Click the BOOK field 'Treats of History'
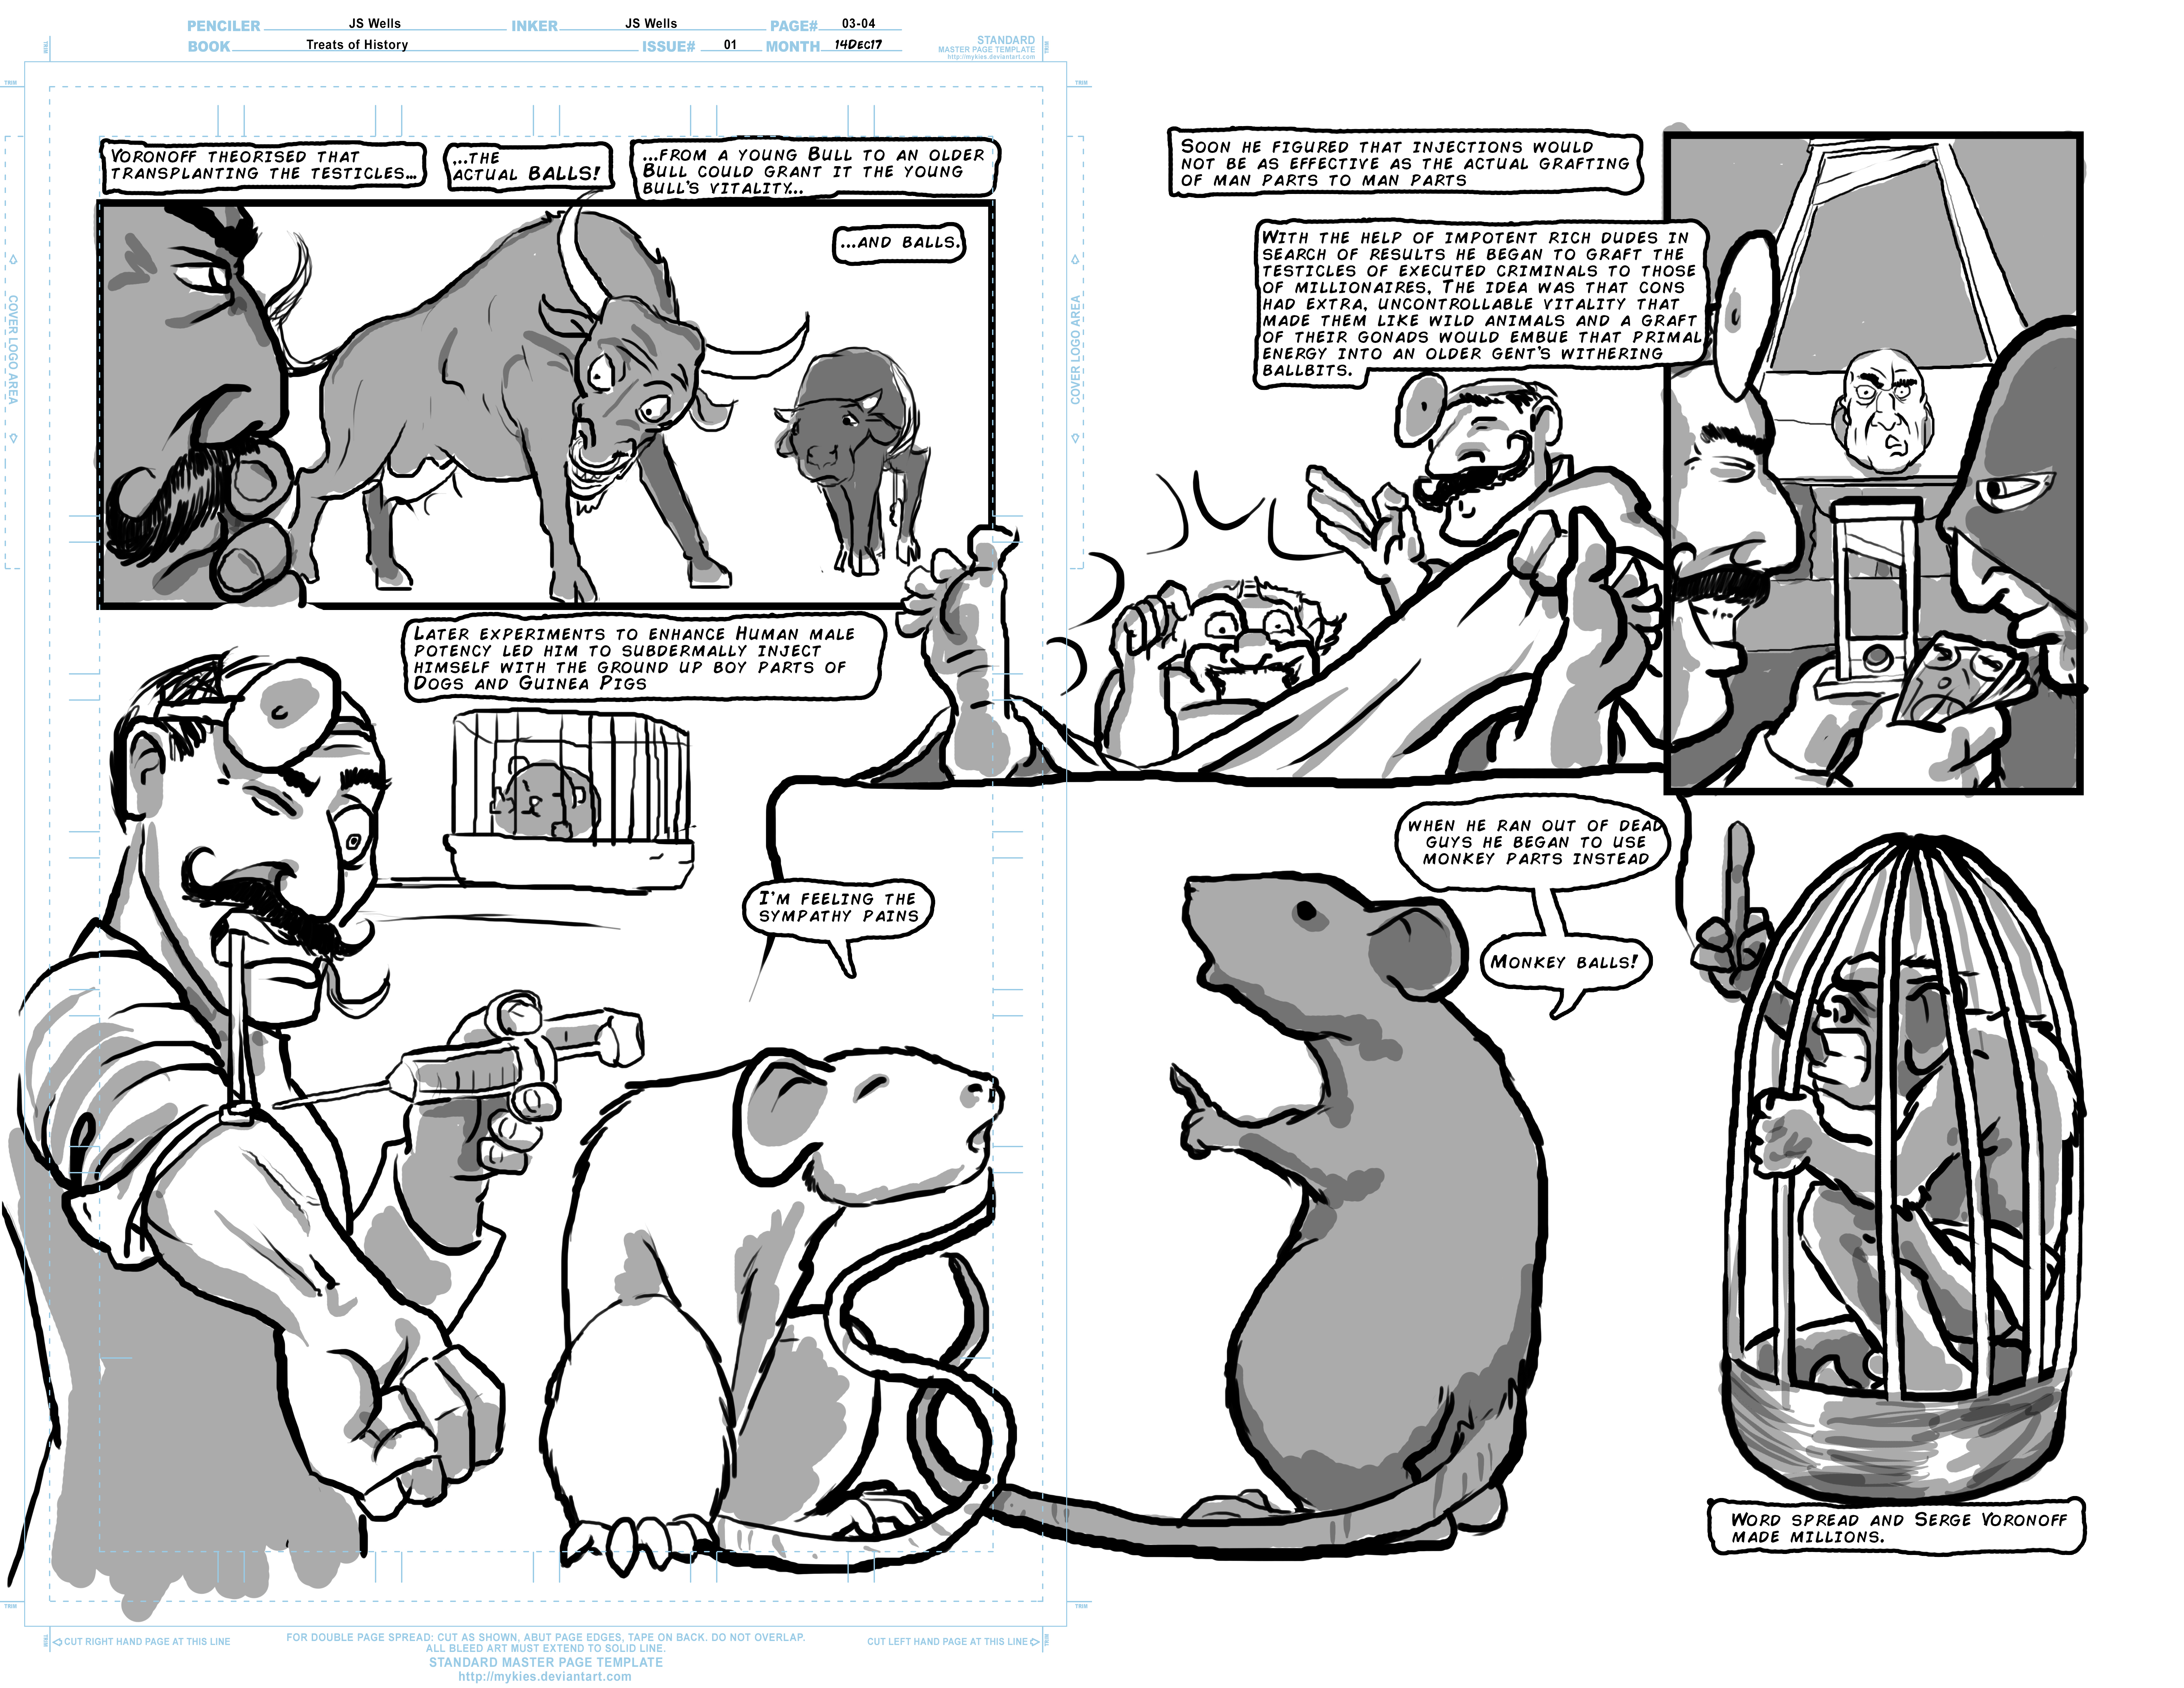2184x1688 pixels. 357,45
